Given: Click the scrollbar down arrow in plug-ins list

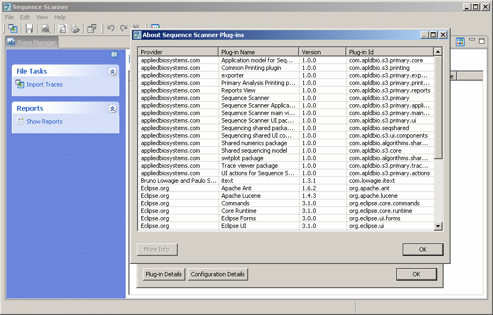Looking at the screenshot, I should click(438, 225).
